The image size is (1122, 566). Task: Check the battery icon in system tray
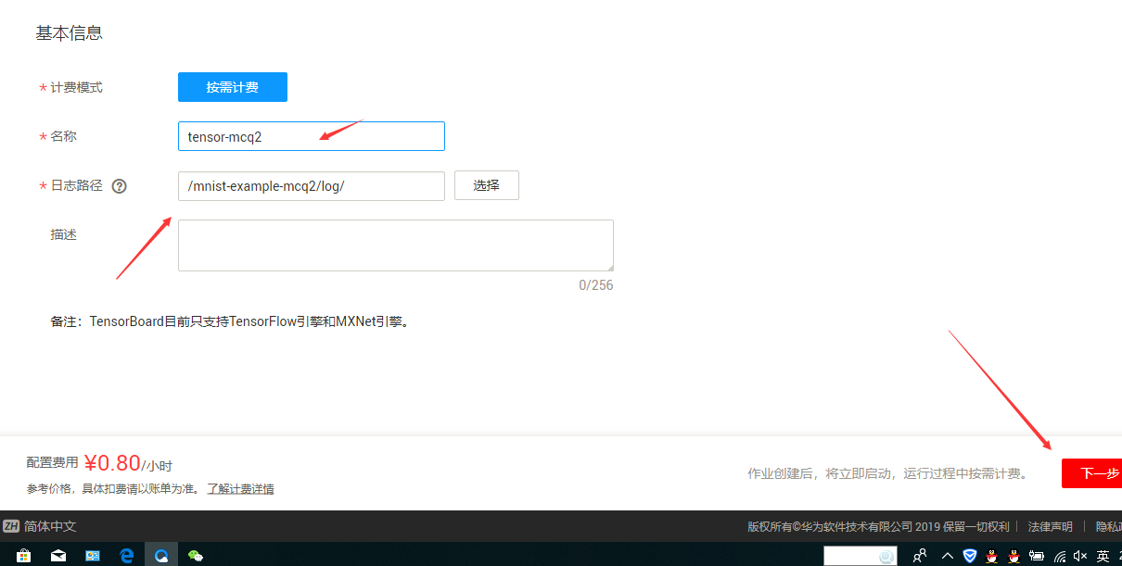[1038, 557]
